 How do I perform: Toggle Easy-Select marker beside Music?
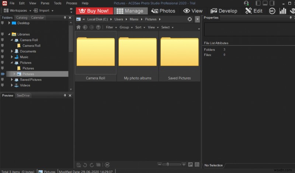point(3,57)
